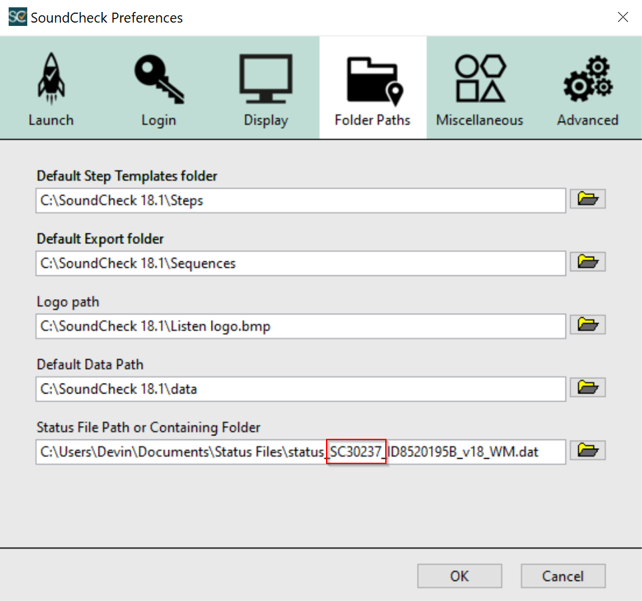Open the Launch preferences tab
642x601 pixels.
click(51, 88)
